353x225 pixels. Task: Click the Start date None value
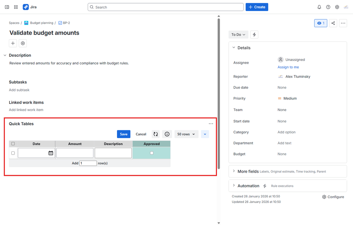pyautogui.click(x=282, y=121)
